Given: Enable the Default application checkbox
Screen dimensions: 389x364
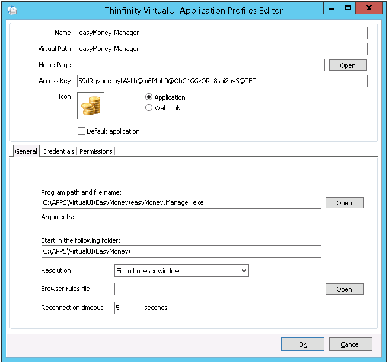Looking at the screenshot, I should point(81,131).
